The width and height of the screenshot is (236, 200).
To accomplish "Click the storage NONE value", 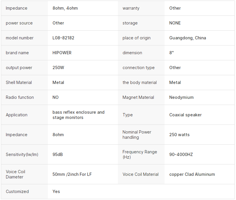I will (175, 23).
